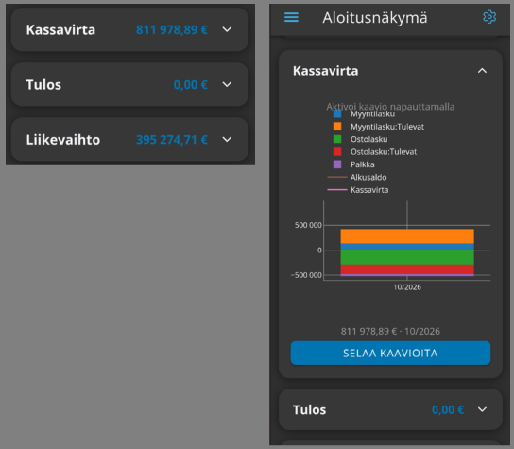This screenshot has height=449, width=514.
Task: Click the orange bar segment in chart
Action: pos(407,236)
